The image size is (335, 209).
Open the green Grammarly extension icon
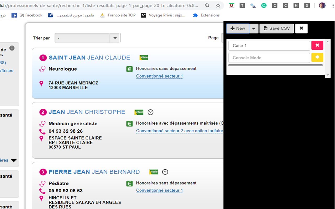coord(264,5)
